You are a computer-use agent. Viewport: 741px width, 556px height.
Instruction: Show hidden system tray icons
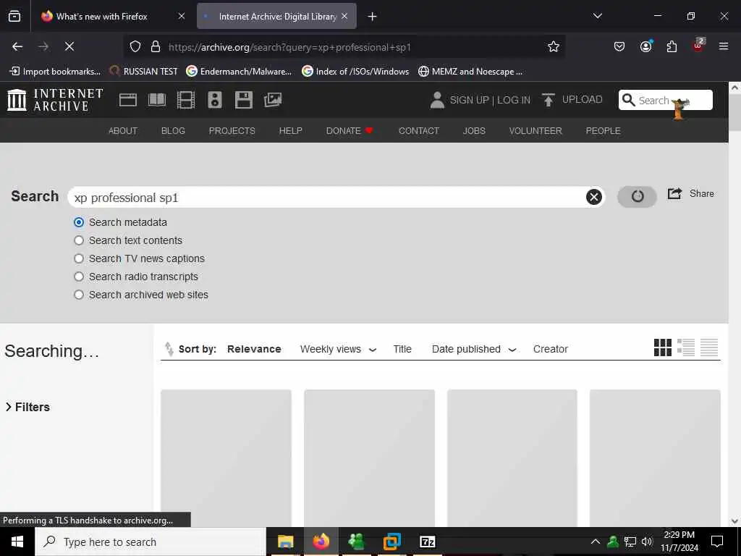click(x=596, y=542)
